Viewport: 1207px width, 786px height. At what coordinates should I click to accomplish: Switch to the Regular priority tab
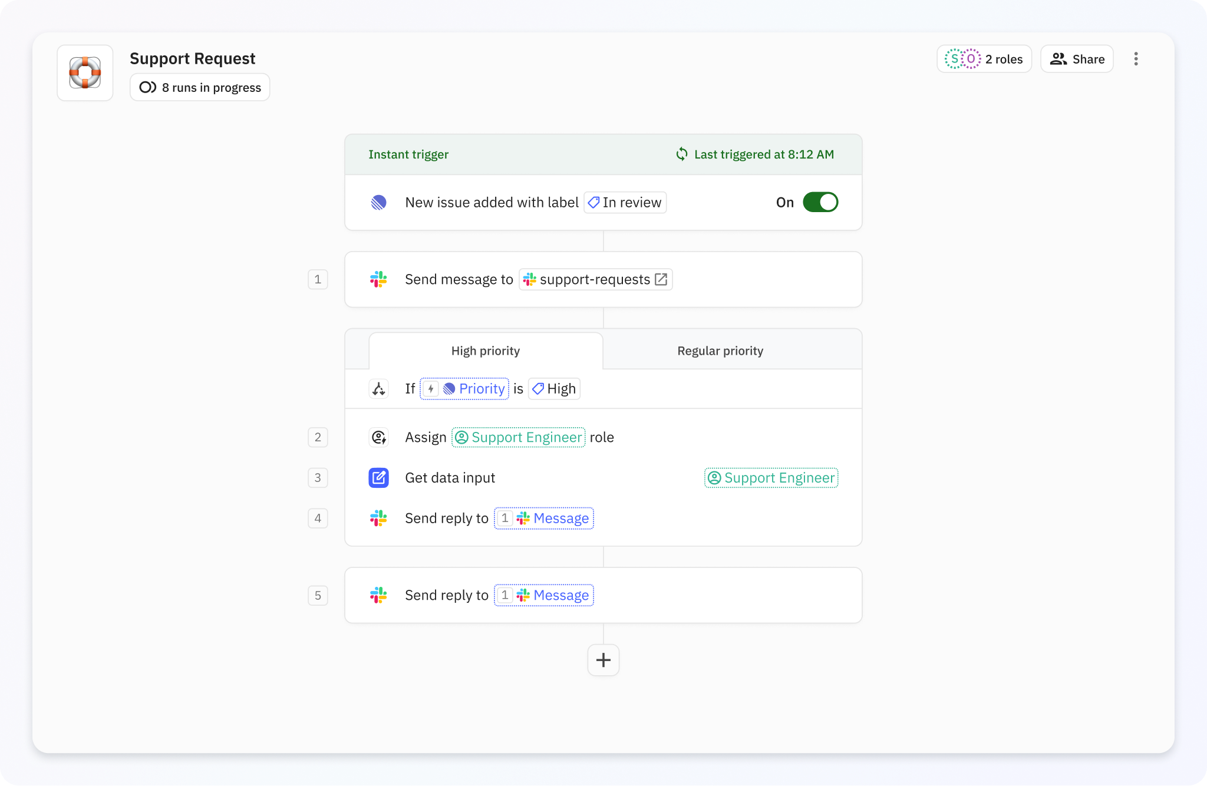click(x=720, y=351)
